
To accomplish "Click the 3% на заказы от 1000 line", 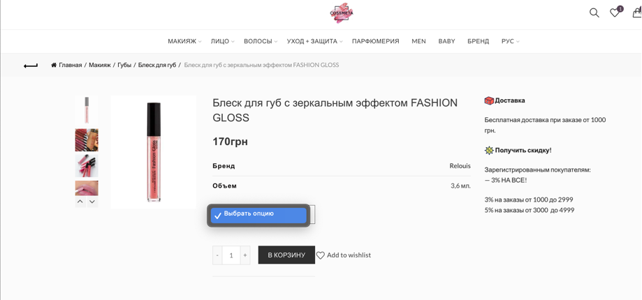I will coord(529,200).
